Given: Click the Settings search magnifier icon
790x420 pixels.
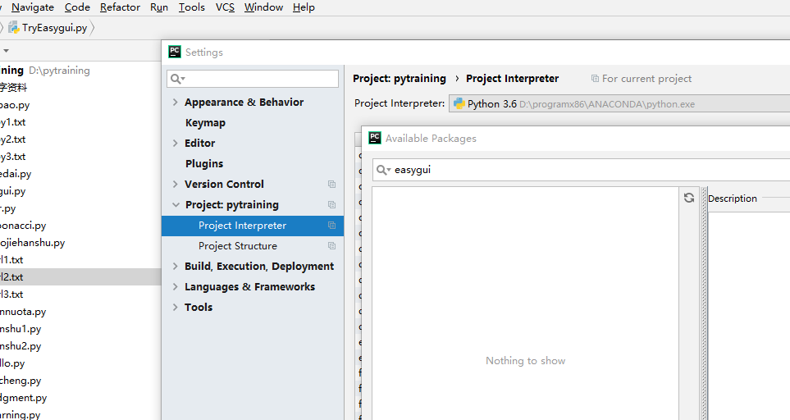Looking at the screenshot, I should point(177,79).
